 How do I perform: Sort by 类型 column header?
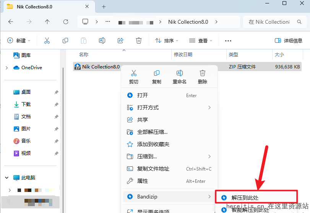[x=233, y=54]
